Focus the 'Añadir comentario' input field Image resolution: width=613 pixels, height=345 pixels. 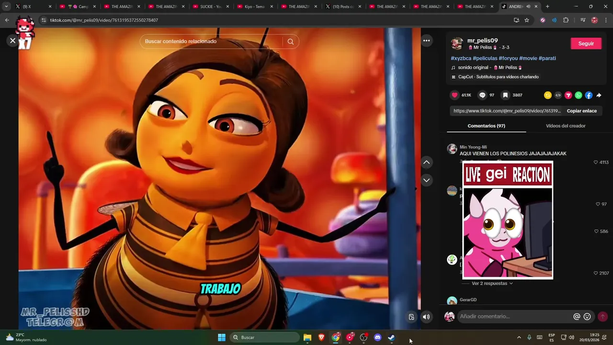pos(515,317)
